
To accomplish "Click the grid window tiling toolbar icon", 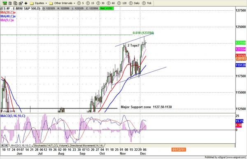I will (10, 3).
